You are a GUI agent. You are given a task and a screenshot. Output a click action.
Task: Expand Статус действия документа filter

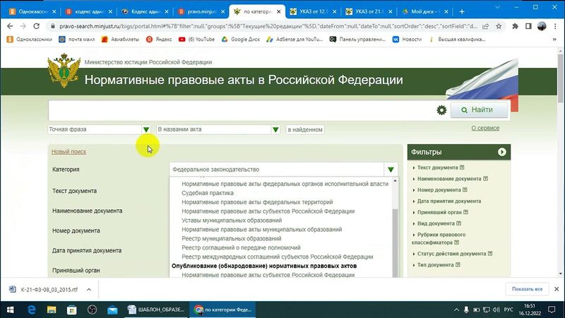coord(451,254)
